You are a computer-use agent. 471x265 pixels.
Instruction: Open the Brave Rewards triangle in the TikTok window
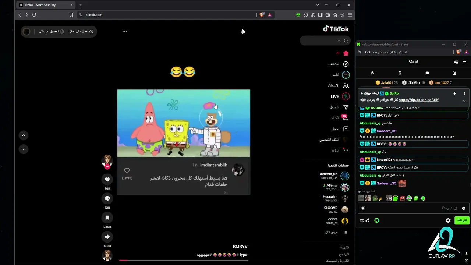pyautogui.click(x=270, y=15)
